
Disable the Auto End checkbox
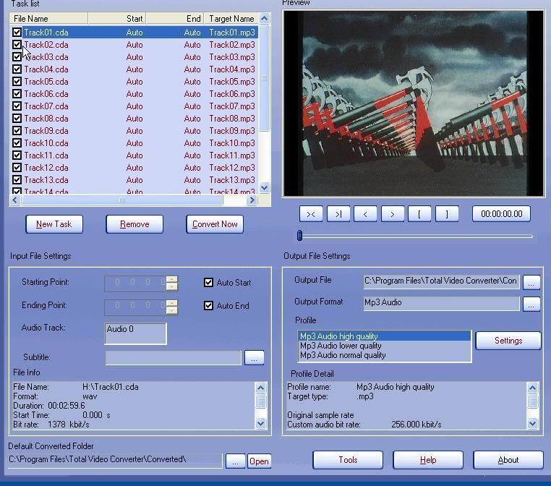208,306
